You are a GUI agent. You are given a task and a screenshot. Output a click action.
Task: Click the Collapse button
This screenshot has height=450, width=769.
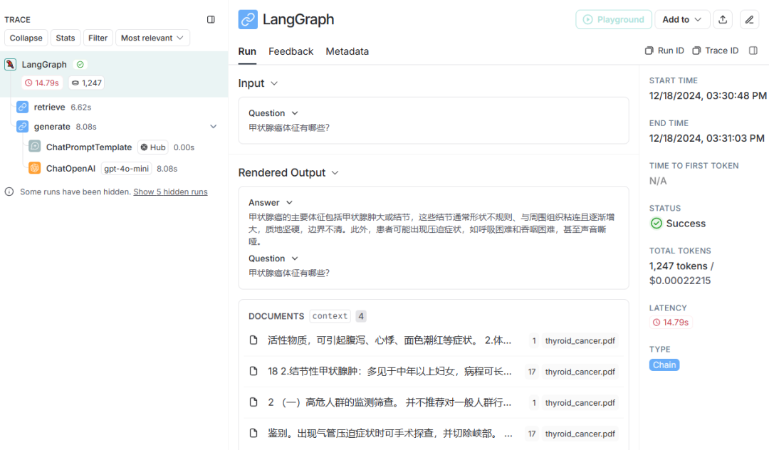click(26, 38)
